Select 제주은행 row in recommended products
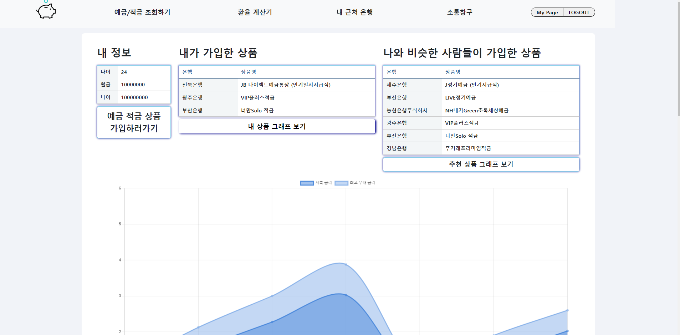Screen dimensions: 680x335 click(481, 85)
